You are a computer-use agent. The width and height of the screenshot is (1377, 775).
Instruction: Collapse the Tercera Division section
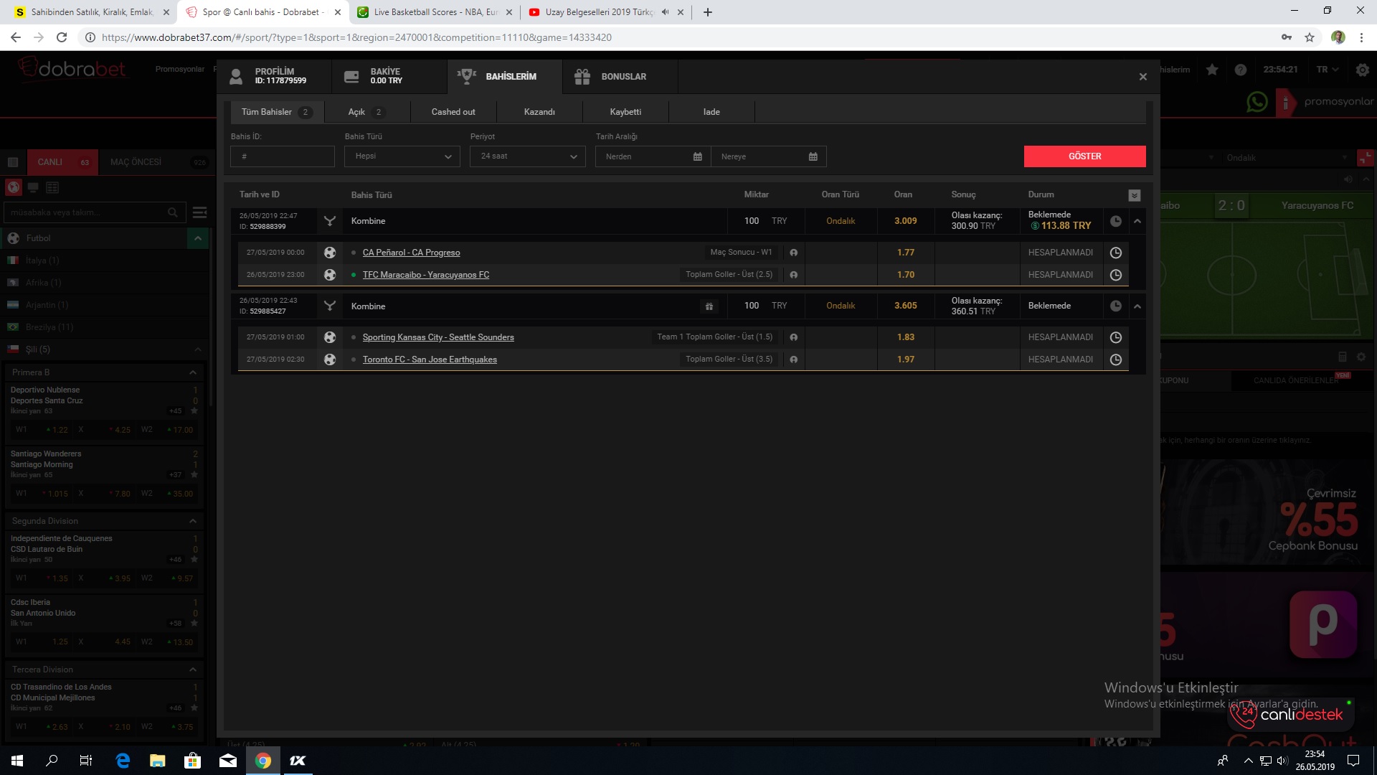coord(193,670)
